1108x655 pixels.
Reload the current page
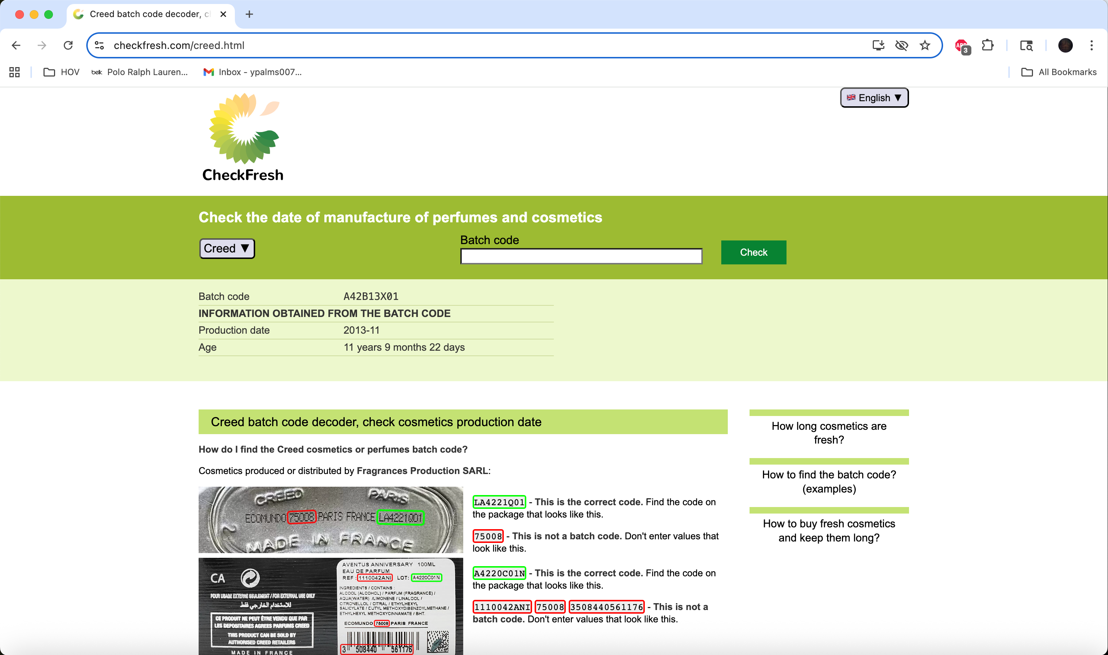(68, 45)
